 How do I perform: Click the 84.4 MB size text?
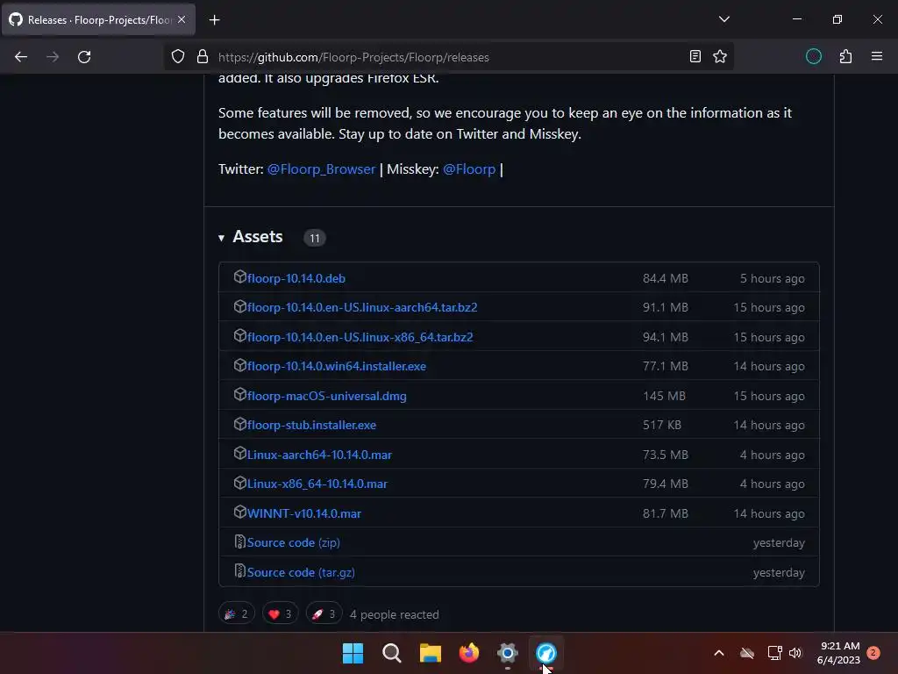(665, 278)
